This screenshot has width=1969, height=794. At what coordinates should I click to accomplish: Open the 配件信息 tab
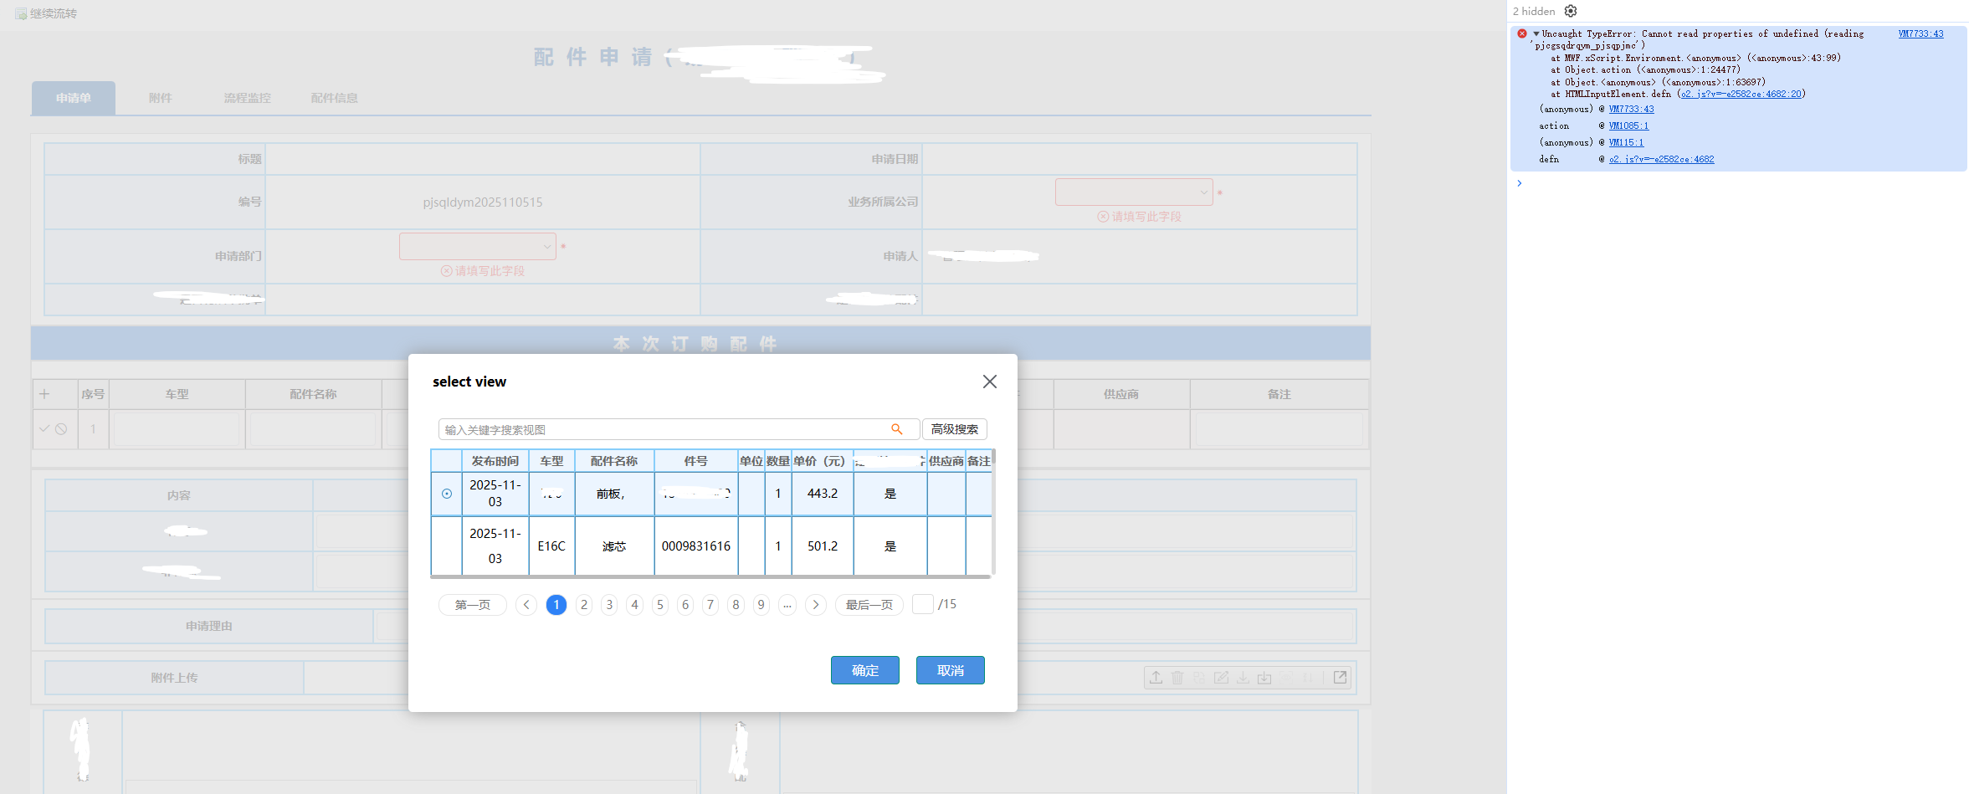(x=334, y=98)
